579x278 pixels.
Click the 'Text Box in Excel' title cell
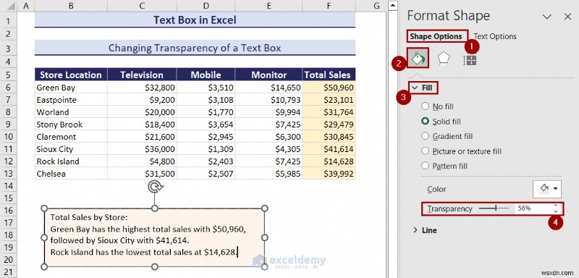pos(195,20)
